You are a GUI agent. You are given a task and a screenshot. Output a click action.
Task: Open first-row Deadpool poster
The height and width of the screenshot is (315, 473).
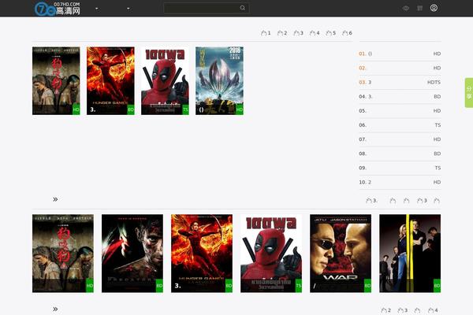(165, 81)
